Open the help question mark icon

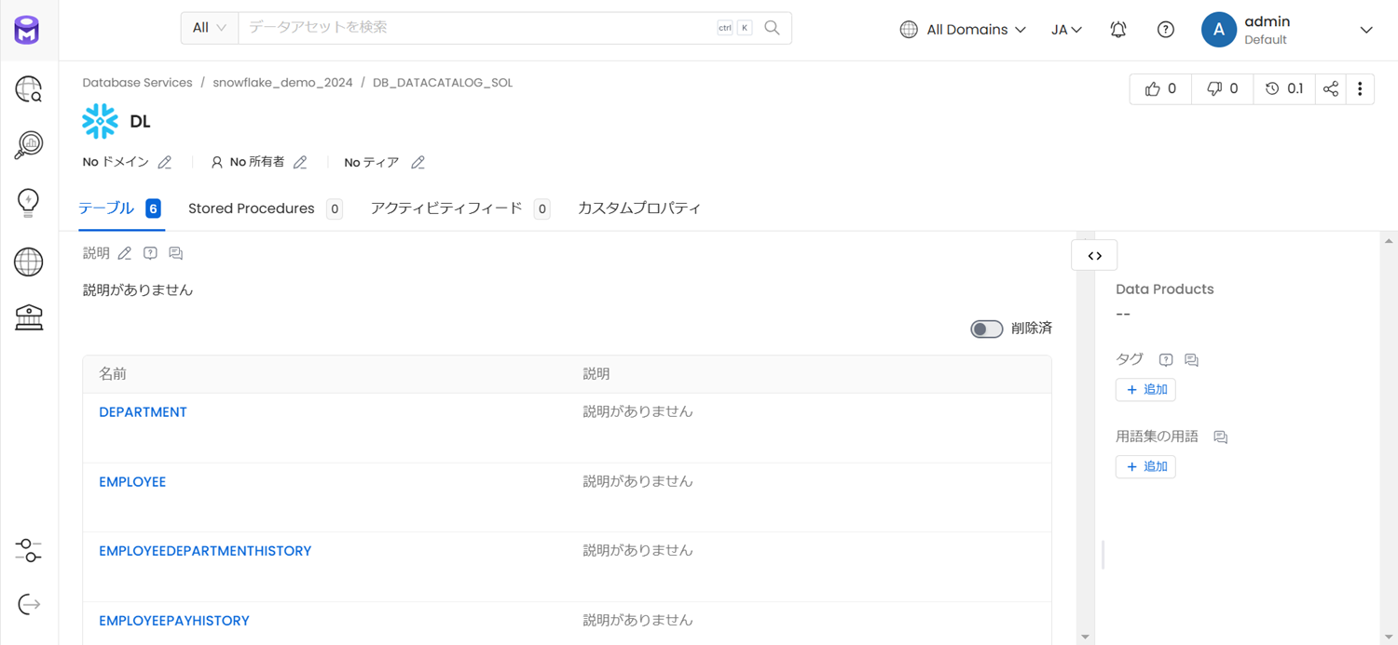1166,30
